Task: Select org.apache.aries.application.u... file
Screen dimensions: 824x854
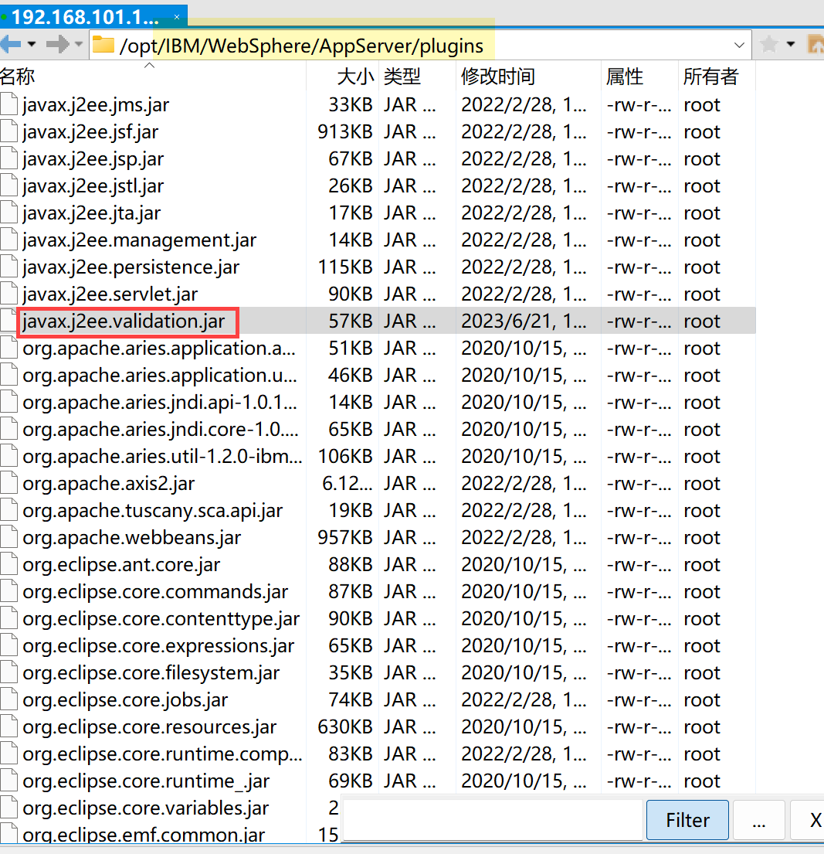Action: click(160, 376)
